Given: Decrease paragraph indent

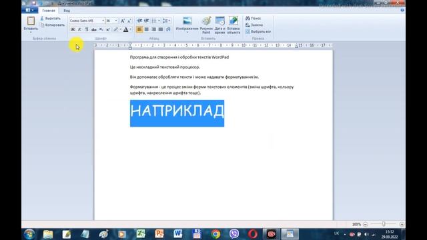Looking at the screenshot, I should pyautogui.click(x=139, y=21).
